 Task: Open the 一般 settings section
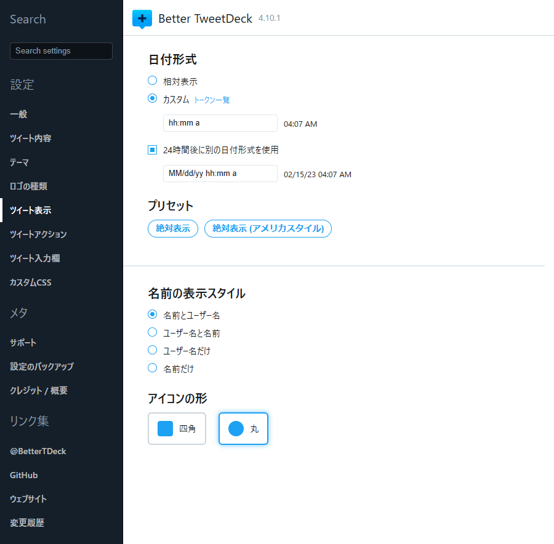pyautogui.click(x=18, y=114)
